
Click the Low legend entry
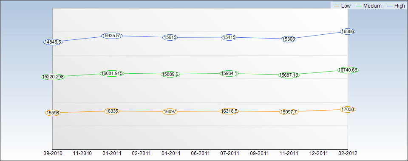[342, 6]
